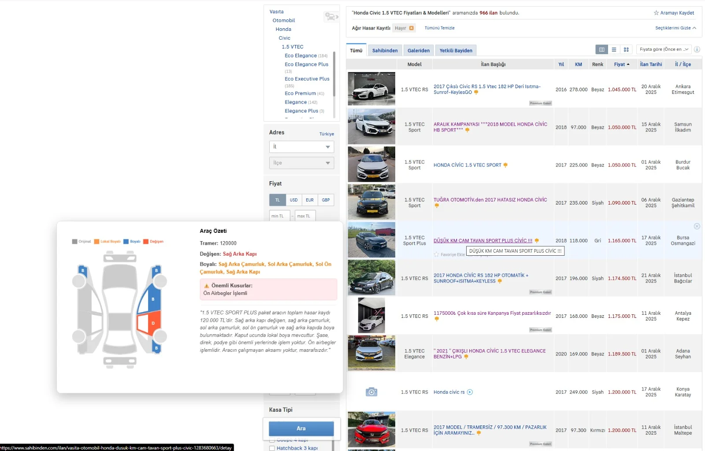Click the max TL price field
The height and width of the screenshot is (451, 705).
click(x=305, y=216)
